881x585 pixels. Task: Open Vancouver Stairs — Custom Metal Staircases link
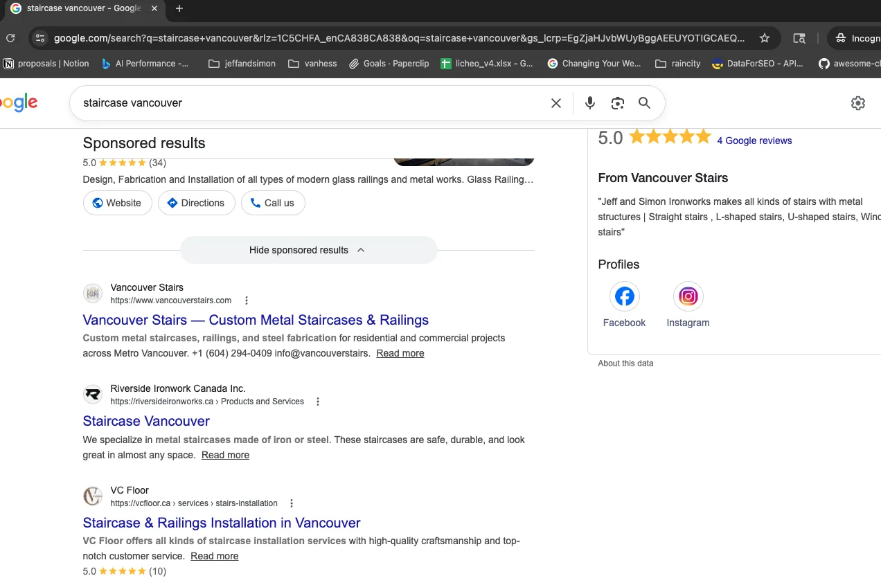tap(256, 320)
